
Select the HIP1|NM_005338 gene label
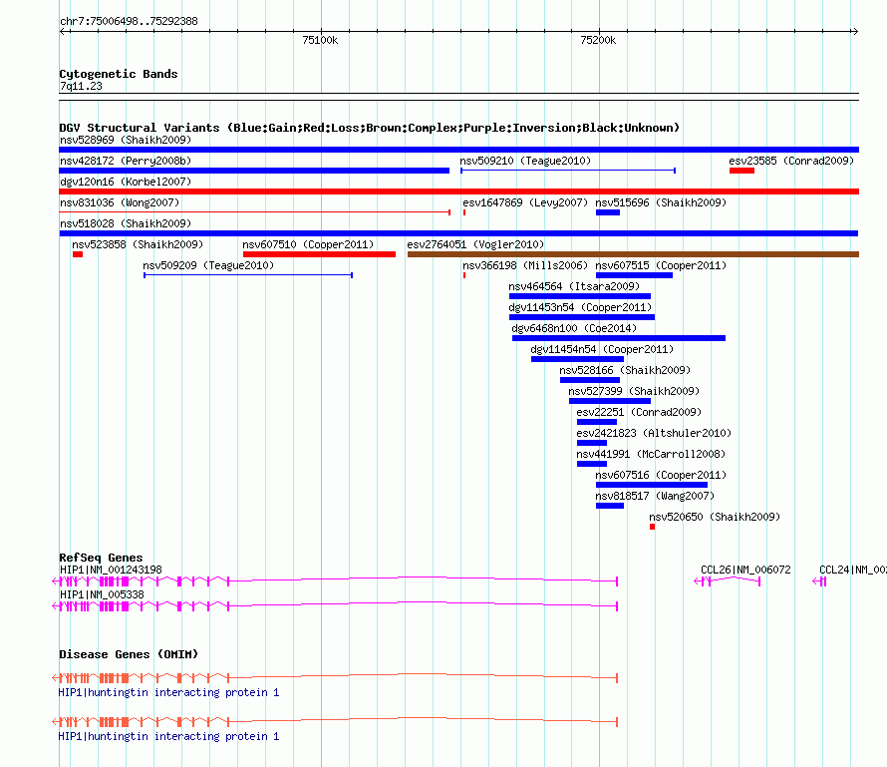(x=102, y=594)
